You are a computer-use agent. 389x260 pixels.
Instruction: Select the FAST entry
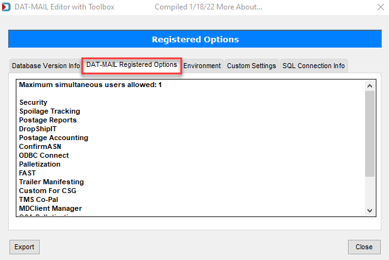pyautogui.click(x=27, y=173)
